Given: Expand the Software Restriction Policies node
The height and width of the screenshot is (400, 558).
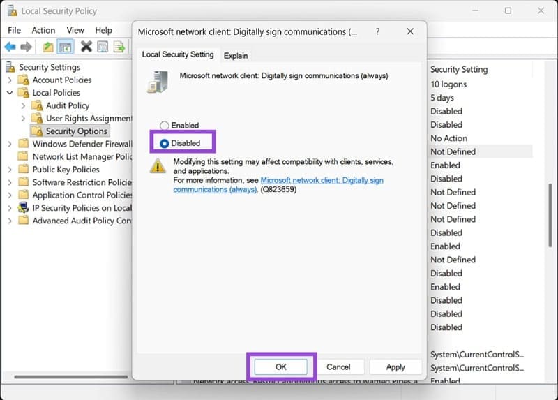Looking at the screenshot, I should tap(10, 182).
